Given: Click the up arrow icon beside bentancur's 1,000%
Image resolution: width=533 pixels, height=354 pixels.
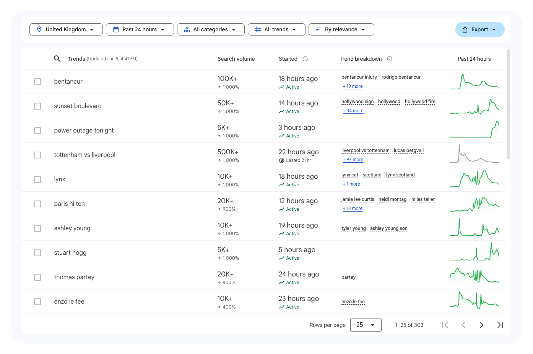Looking at the screenshot, I should tap(219, 87).
